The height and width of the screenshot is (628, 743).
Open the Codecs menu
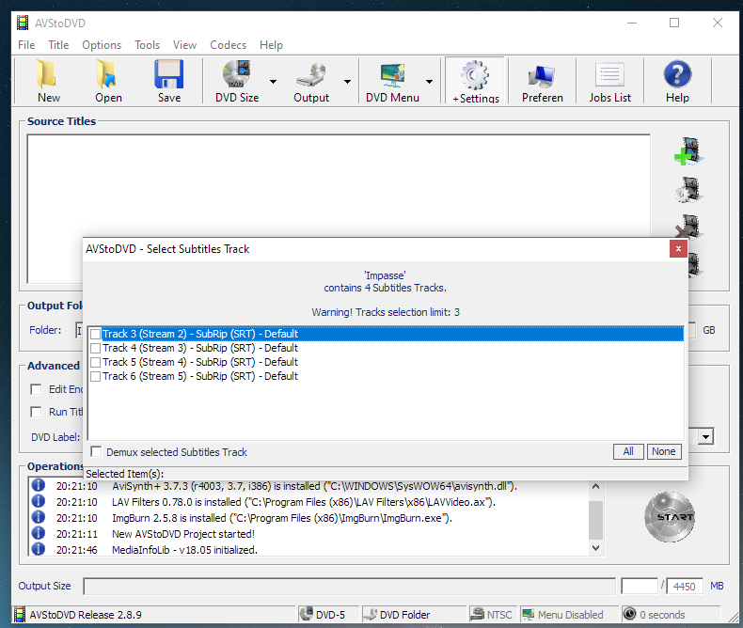coord(228,45)
